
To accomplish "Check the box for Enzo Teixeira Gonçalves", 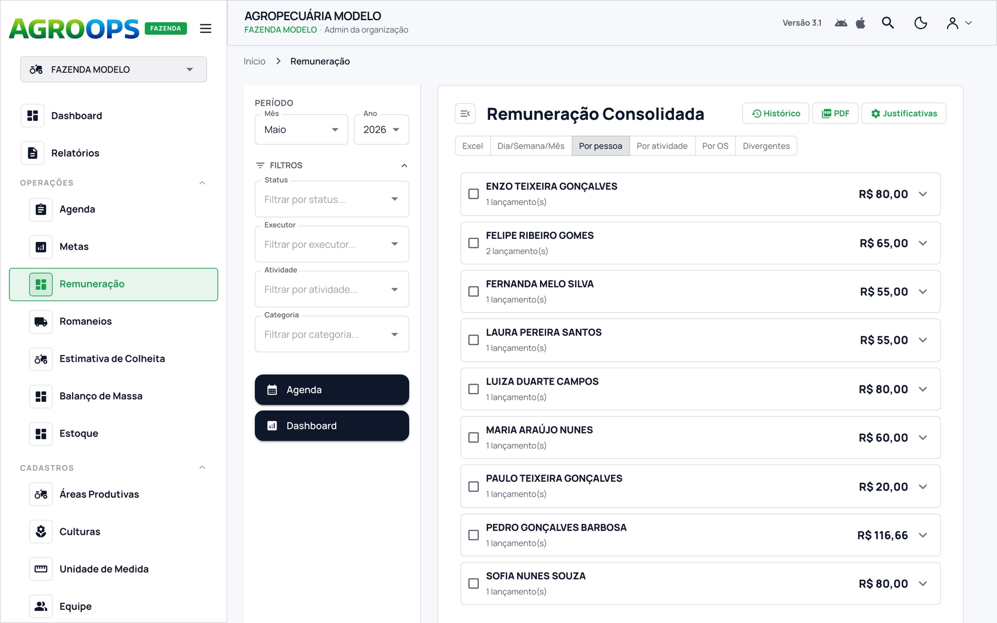I will 474,194.
